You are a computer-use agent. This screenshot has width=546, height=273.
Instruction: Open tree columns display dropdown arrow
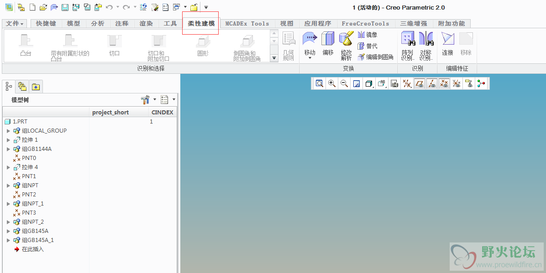[174, 100]
